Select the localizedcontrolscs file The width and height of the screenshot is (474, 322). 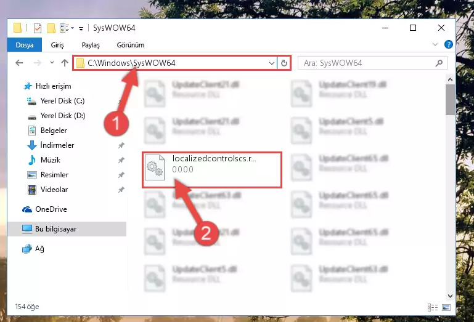coord(212,170)
